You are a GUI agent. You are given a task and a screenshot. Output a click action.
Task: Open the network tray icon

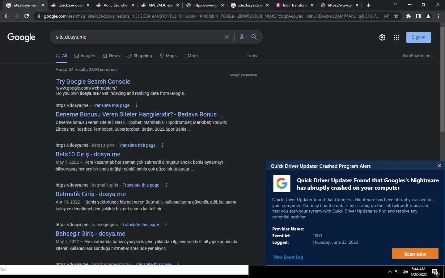coord(398,272)
